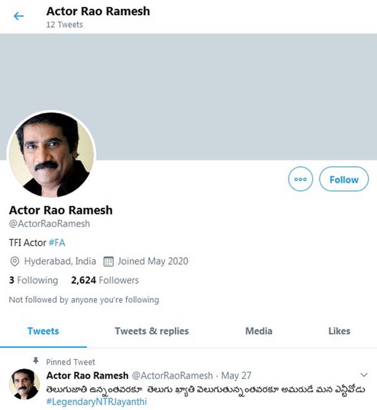Click the back arrow icon
The width and height of the screenshot is (377, 410).
pos(19,16)
